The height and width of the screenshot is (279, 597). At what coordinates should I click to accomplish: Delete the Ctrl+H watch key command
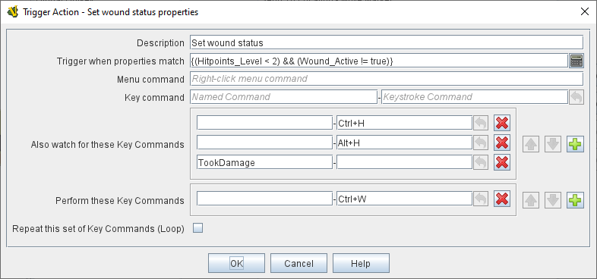click(502, 123)
